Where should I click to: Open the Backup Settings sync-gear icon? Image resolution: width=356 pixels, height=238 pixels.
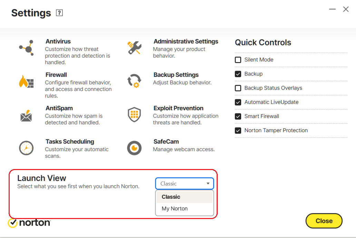135,81
